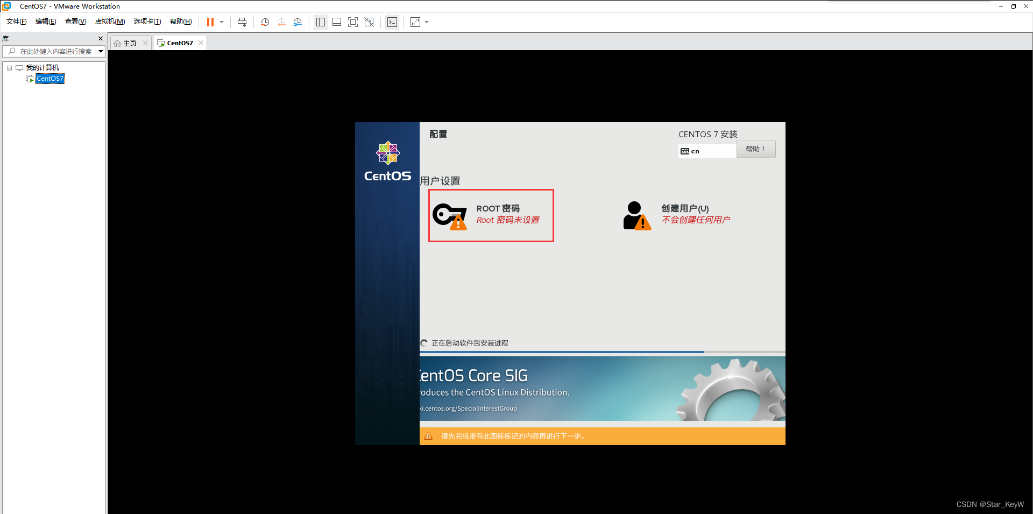Open the 编辑(E) menu
This screenshot has height=514, width=1033.
pyautogui.click(x=46, y=22)
